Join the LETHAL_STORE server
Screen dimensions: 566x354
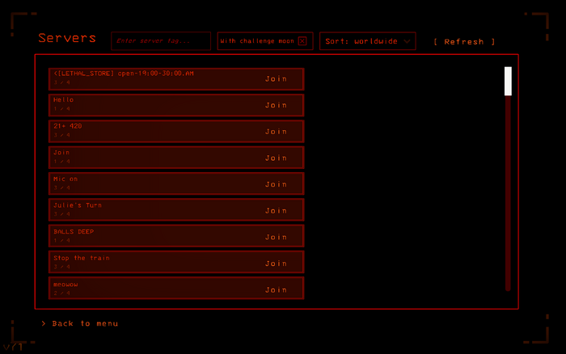[x=276, y=79]
